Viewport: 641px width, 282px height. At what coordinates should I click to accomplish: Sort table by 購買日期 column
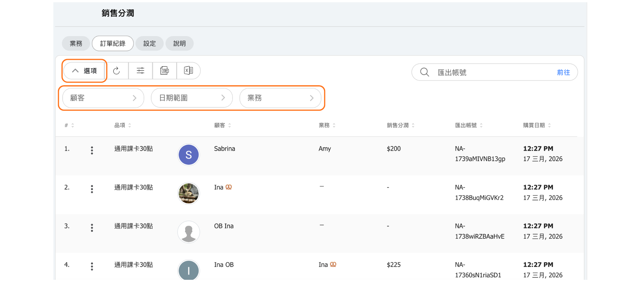point(536,125)
